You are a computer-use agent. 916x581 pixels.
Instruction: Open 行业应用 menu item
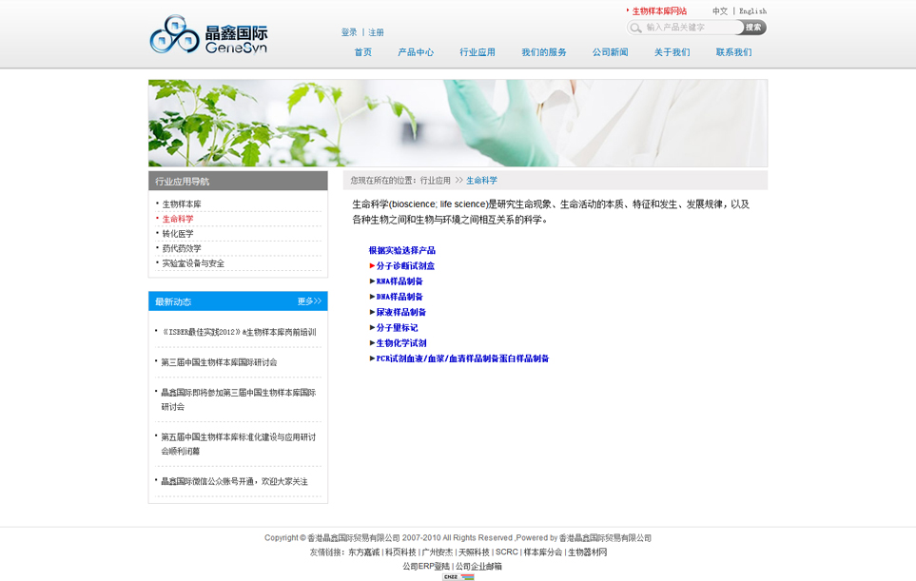click(477, 52)
